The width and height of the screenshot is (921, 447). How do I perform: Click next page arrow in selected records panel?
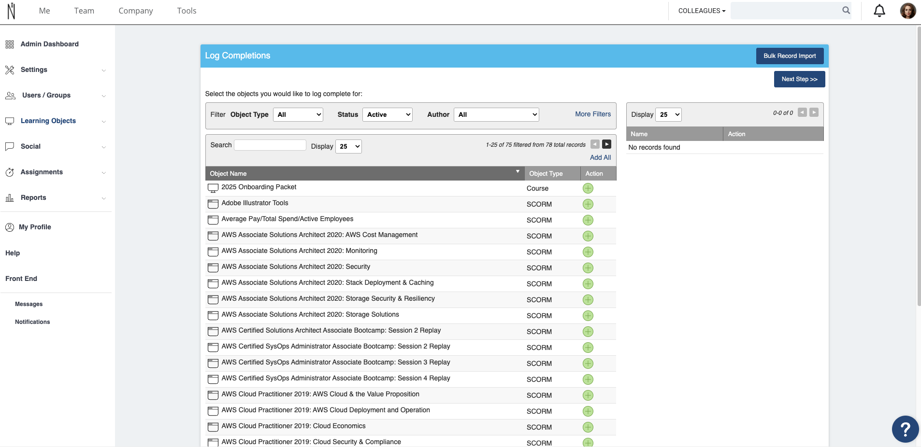pyautogui.click(x=814, y=112)
